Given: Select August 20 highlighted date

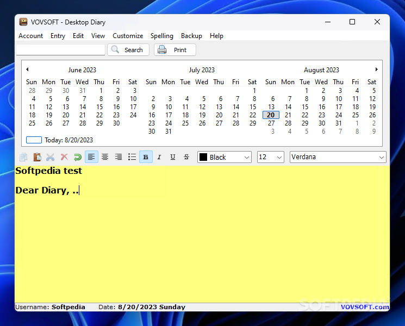Looking at the screenshot, I should click(x=271, y=115).
